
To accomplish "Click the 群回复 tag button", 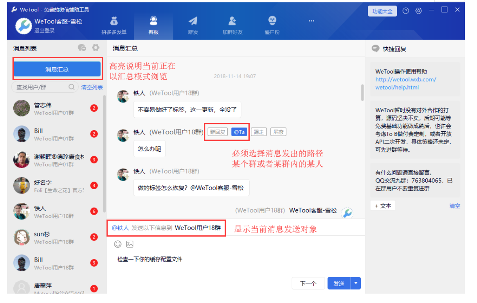I will click(x=217, y=132).
